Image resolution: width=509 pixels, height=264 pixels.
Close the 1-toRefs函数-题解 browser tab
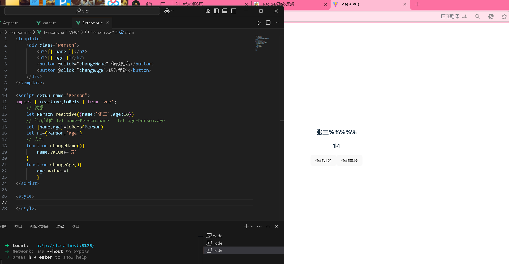(x=326, y=4)
